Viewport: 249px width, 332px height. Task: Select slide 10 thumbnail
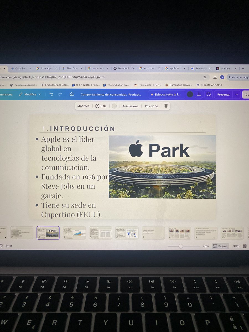tap(232, 233)
